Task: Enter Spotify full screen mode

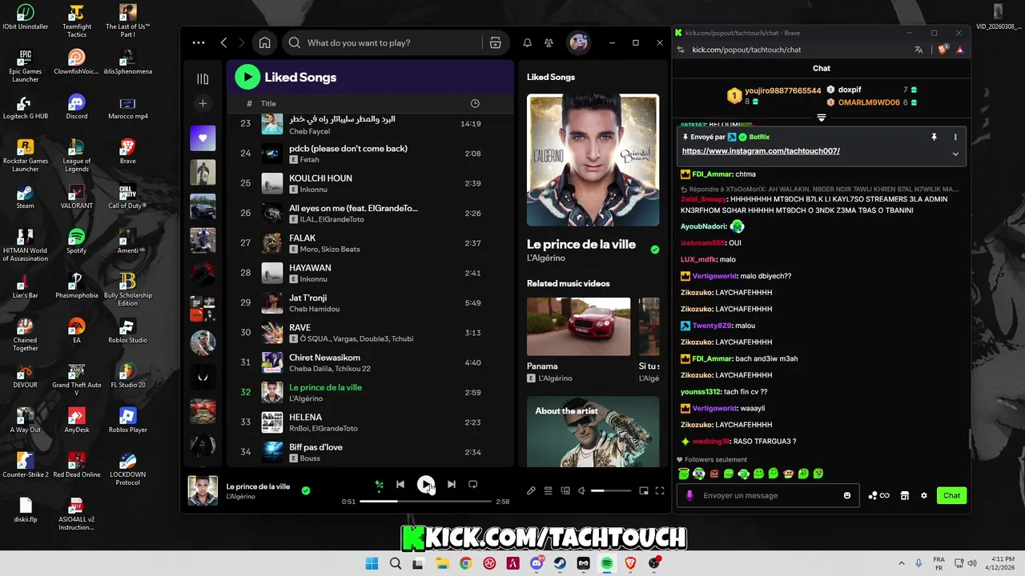Action: point(660,490)
